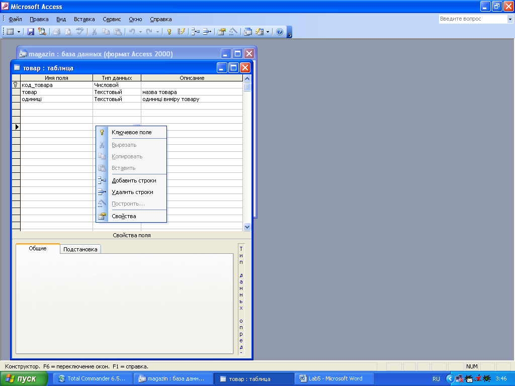Screen dimensions: 515x386
Task: Click the 'Тип данных' column header
Action: pos(117,78)
